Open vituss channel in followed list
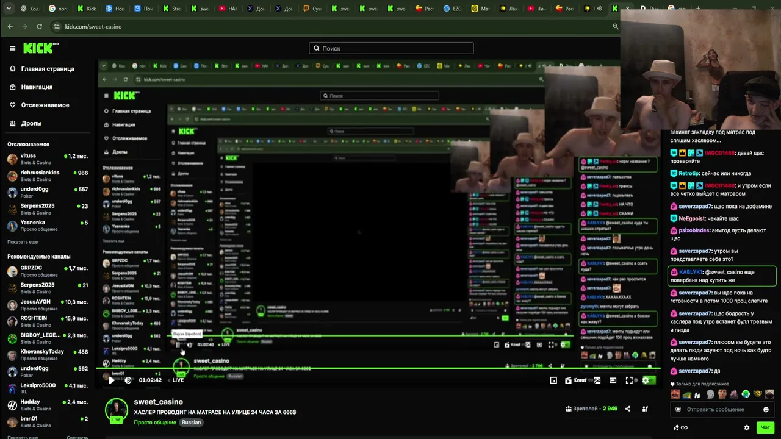This screenshot has height=439, width=781. 48,159
